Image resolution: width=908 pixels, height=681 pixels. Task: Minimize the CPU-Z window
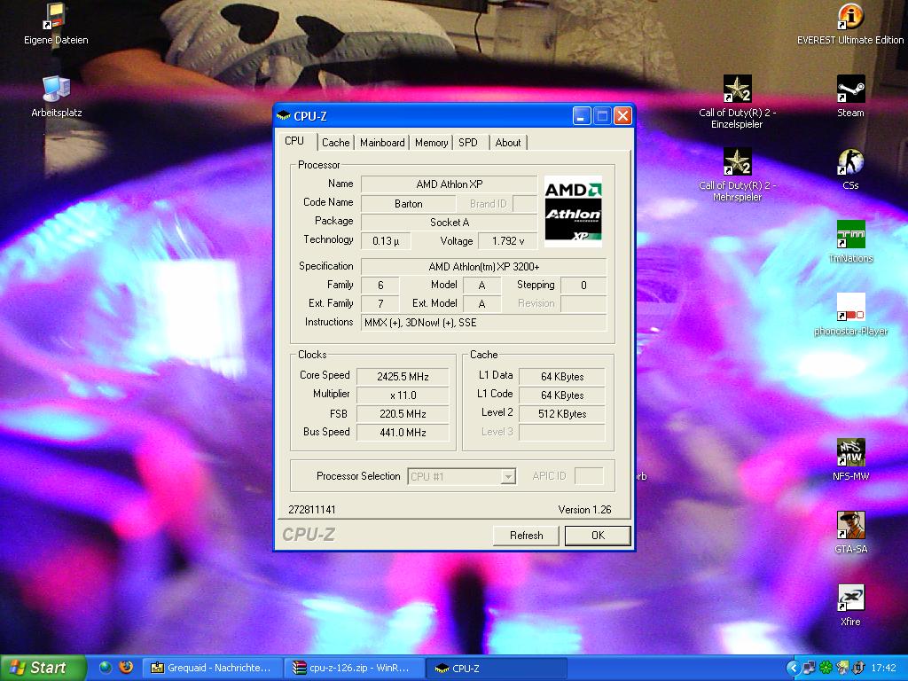pos(582,116)
